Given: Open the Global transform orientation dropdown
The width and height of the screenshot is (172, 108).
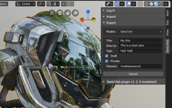Looking at the screenshot, I should tap(26, 4).
